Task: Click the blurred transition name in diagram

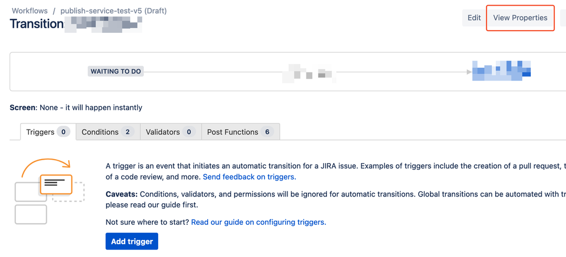Action: [309, 73]
